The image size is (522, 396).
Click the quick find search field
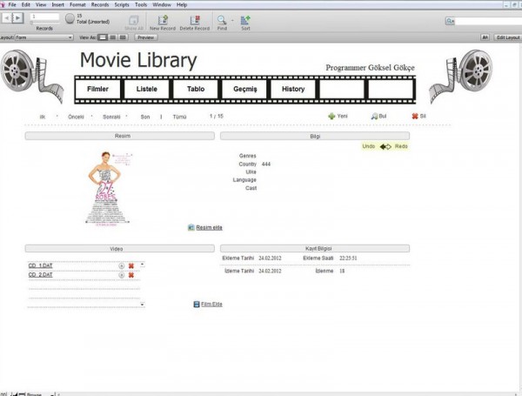point(483,21)
